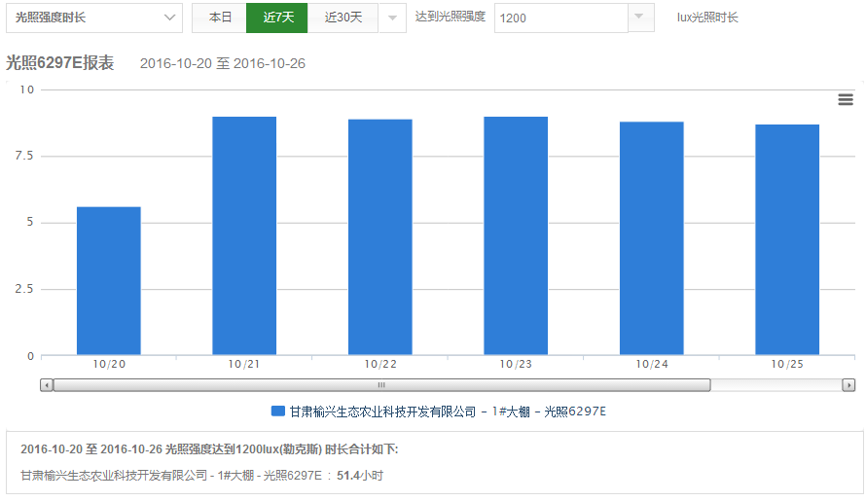Viewport: 866px width, 501px height.
Task: Expand the arrow next to 近30天
Action: tap(391, 18)
